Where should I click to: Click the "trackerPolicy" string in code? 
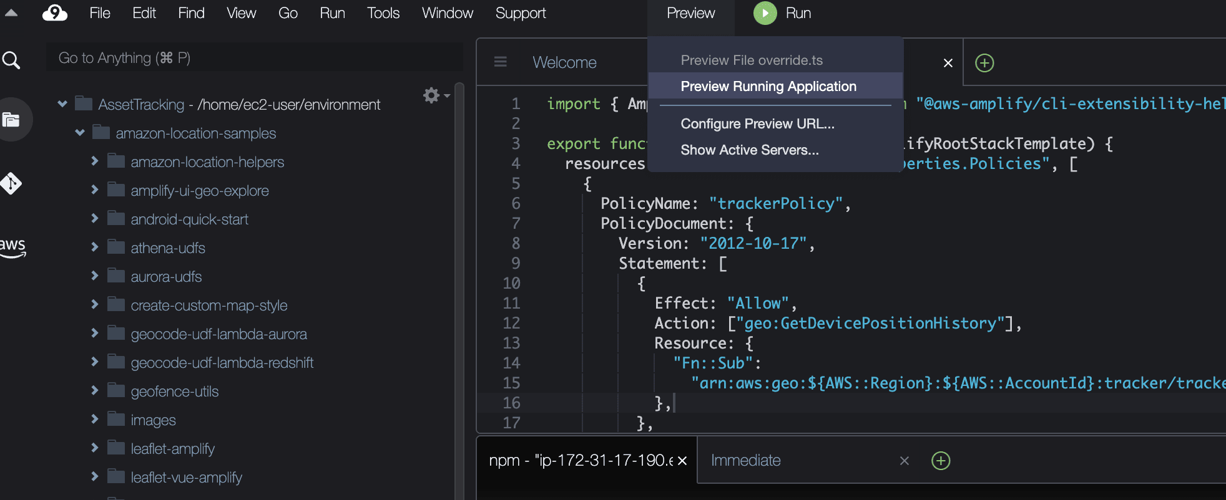[775, 203]
